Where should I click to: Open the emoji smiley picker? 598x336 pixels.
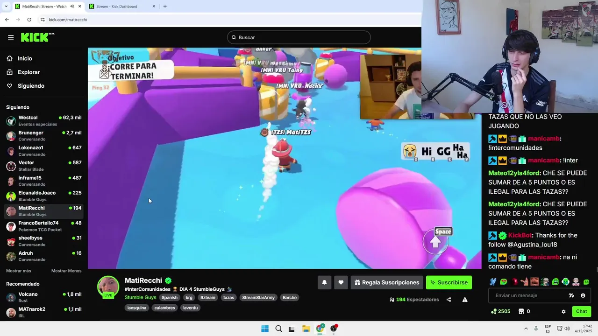583,295
